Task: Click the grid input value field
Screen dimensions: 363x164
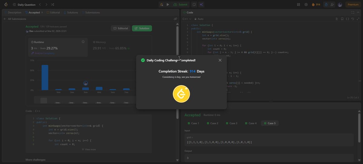Action: (x=269, y=140)
